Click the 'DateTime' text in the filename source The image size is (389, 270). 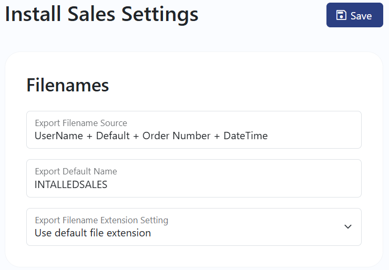point(245,136)
